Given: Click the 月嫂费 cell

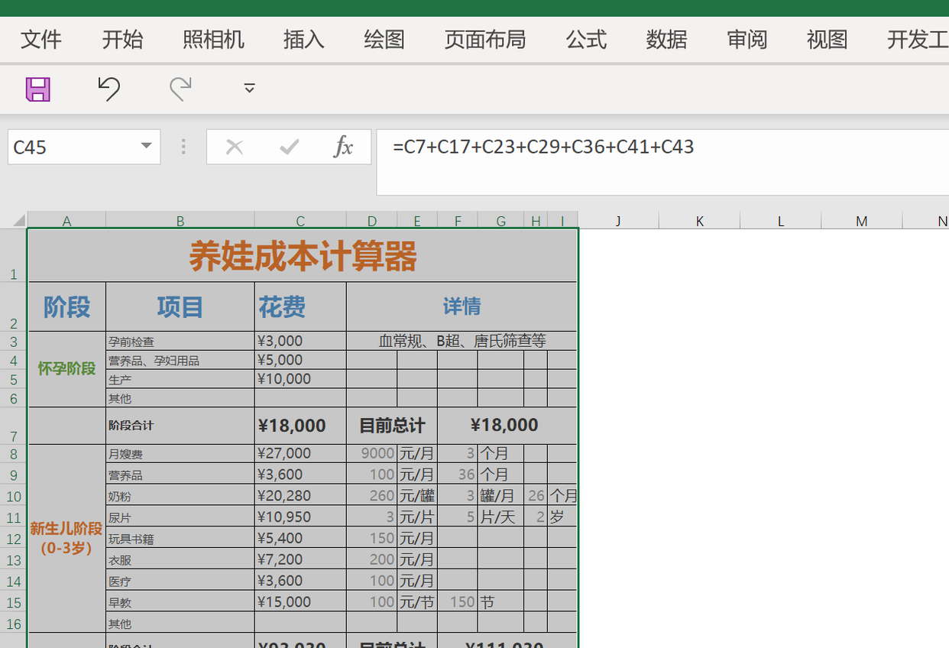Looking at the screenshot, I should 180,454.
